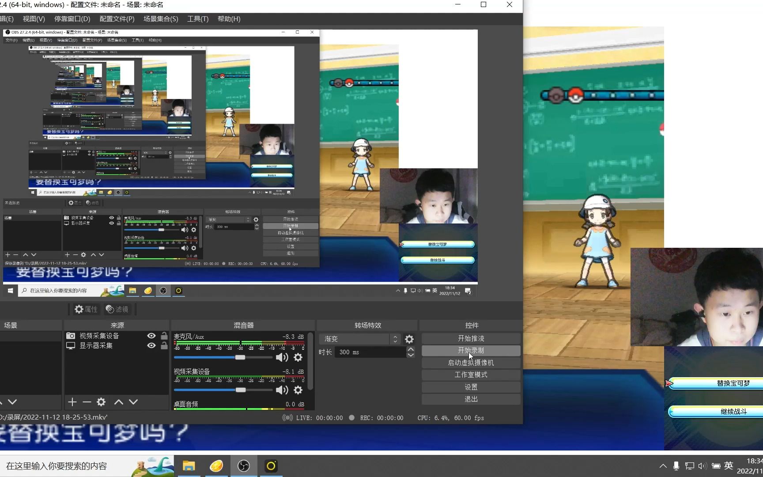Mute the 视频采集设备 audio speaker icon
Viewport: 763px width, 477px height.
click(x=282, y=390)
